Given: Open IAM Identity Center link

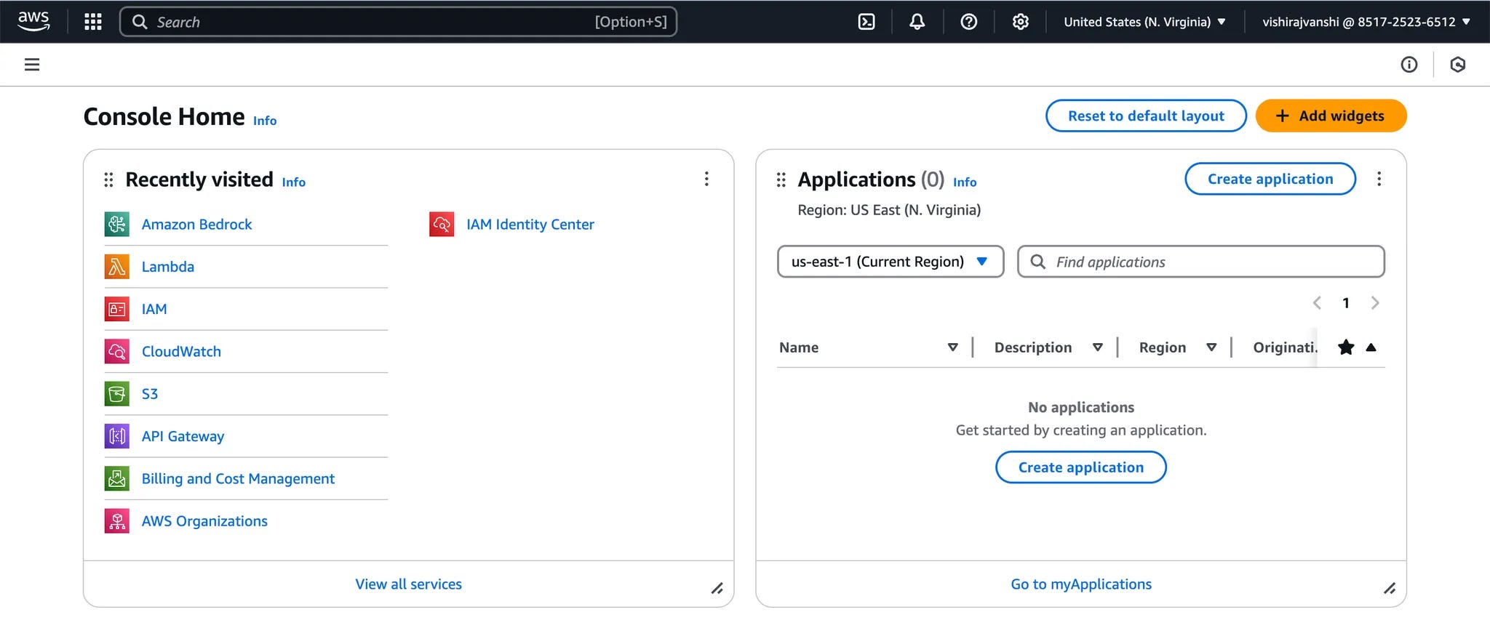Looking at the screenshot, I should coord(530,225).
